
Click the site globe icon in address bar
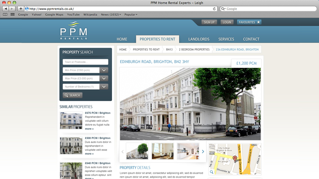(27, 9)
